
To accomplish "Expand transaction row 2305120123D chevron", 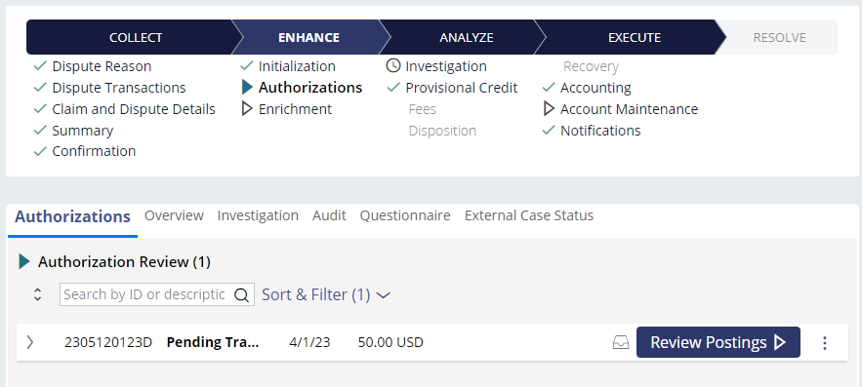I will [30, 342].
